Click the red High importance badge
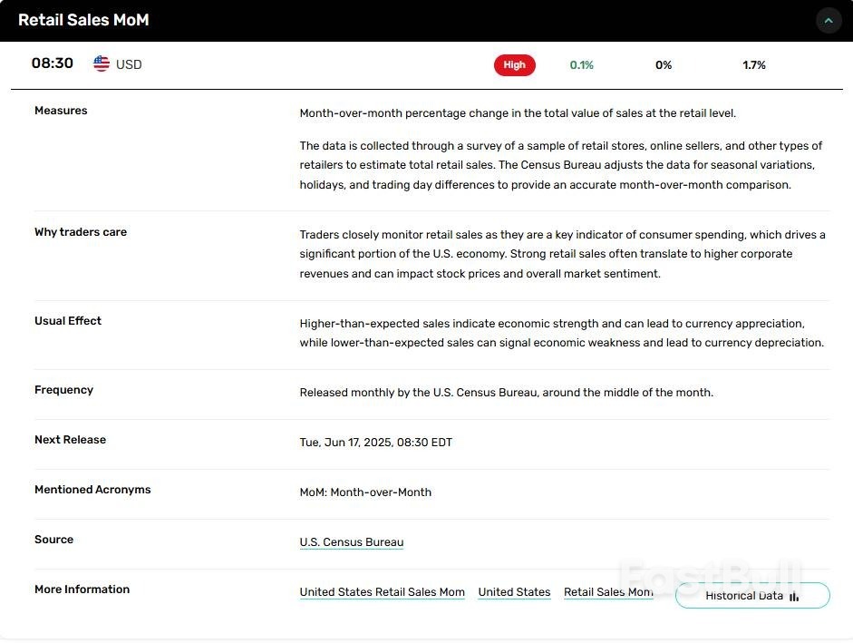The image size is (853, 643). tap(514, 65)
